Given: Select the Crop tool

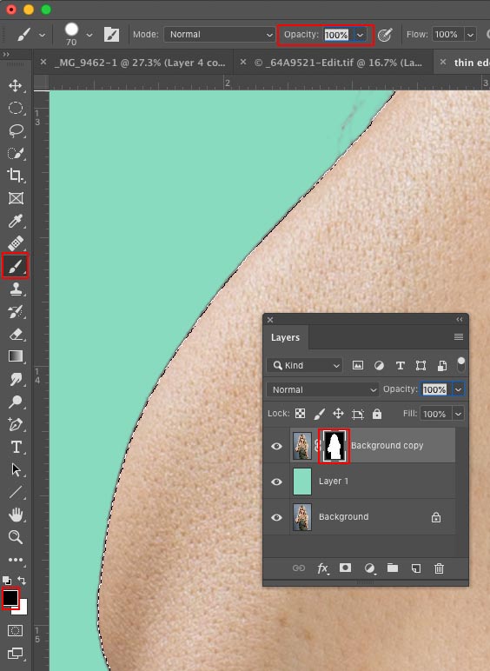Looking at the screenshot, I should pyautogui.click(x=16, y=176).
